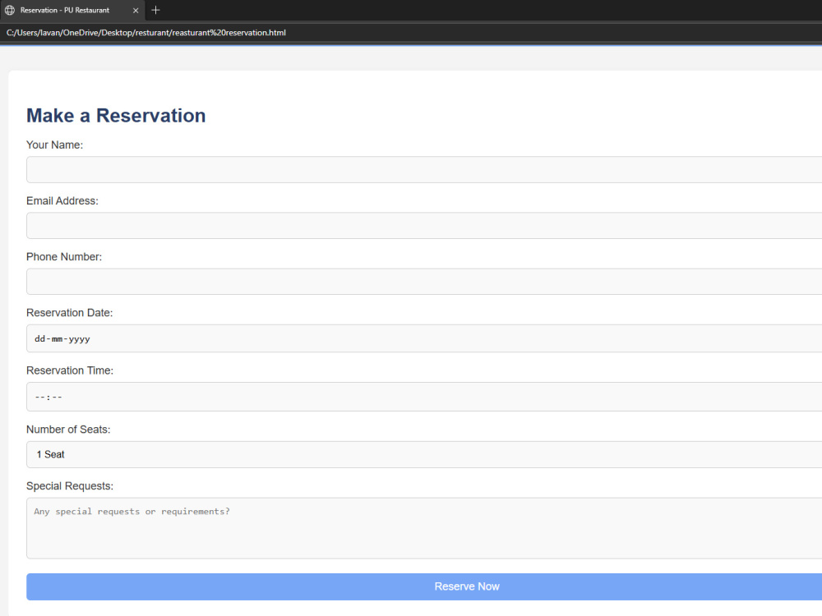Focus the Phone Number input field
This screenshot has width=822, height=616.
point(424,282)
